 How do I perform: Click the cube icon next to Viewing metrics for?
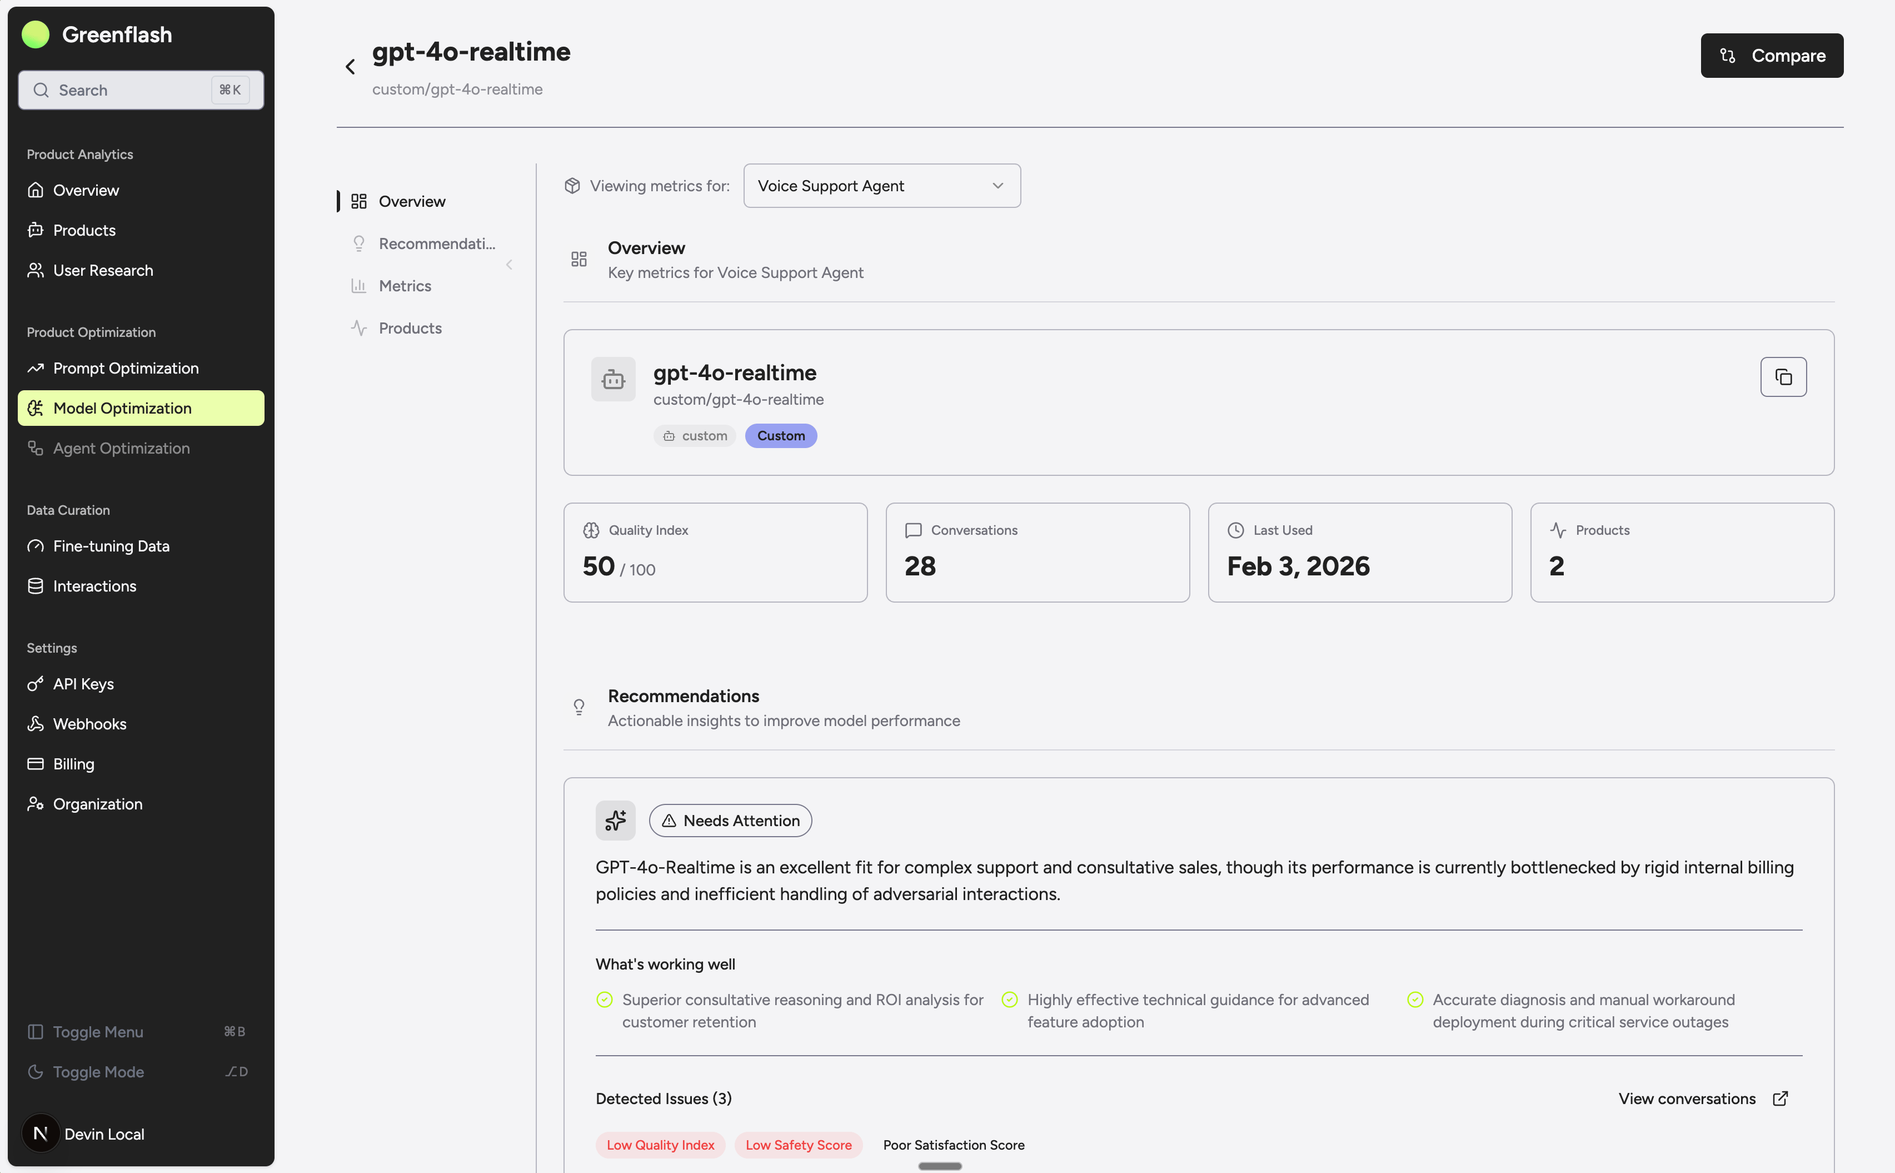pyautogui.click(x=572, y=186)
